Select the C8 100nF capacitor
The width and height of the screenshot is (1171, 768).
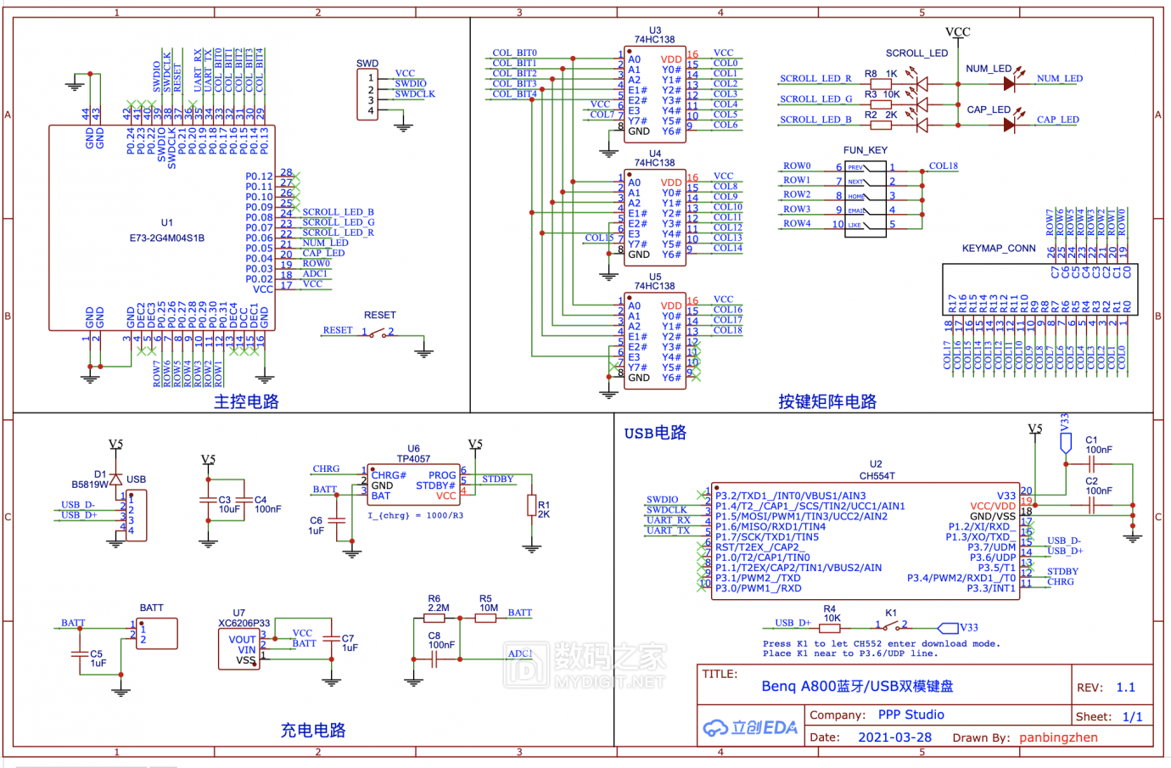[x=434, y=659]
